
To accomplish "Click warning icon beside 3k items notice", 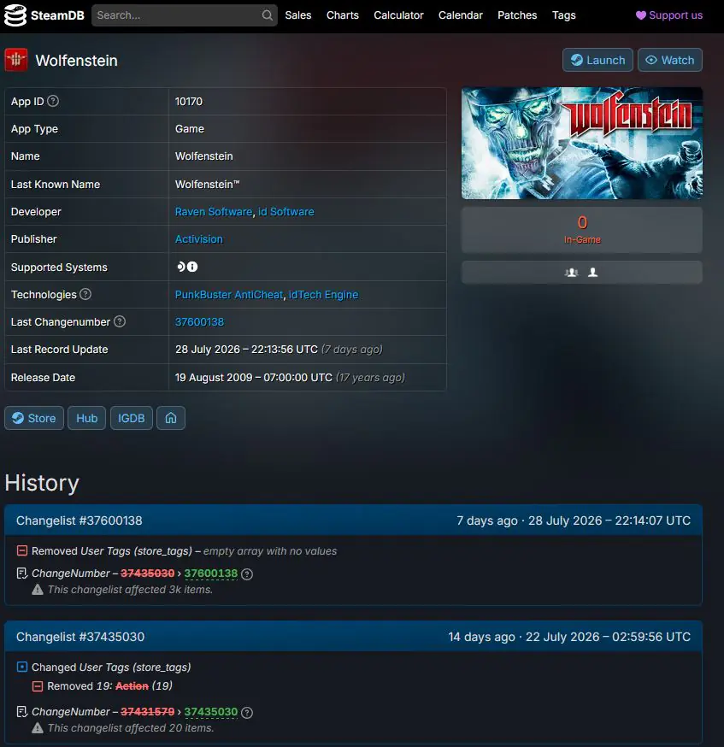I will pos(37,590).
